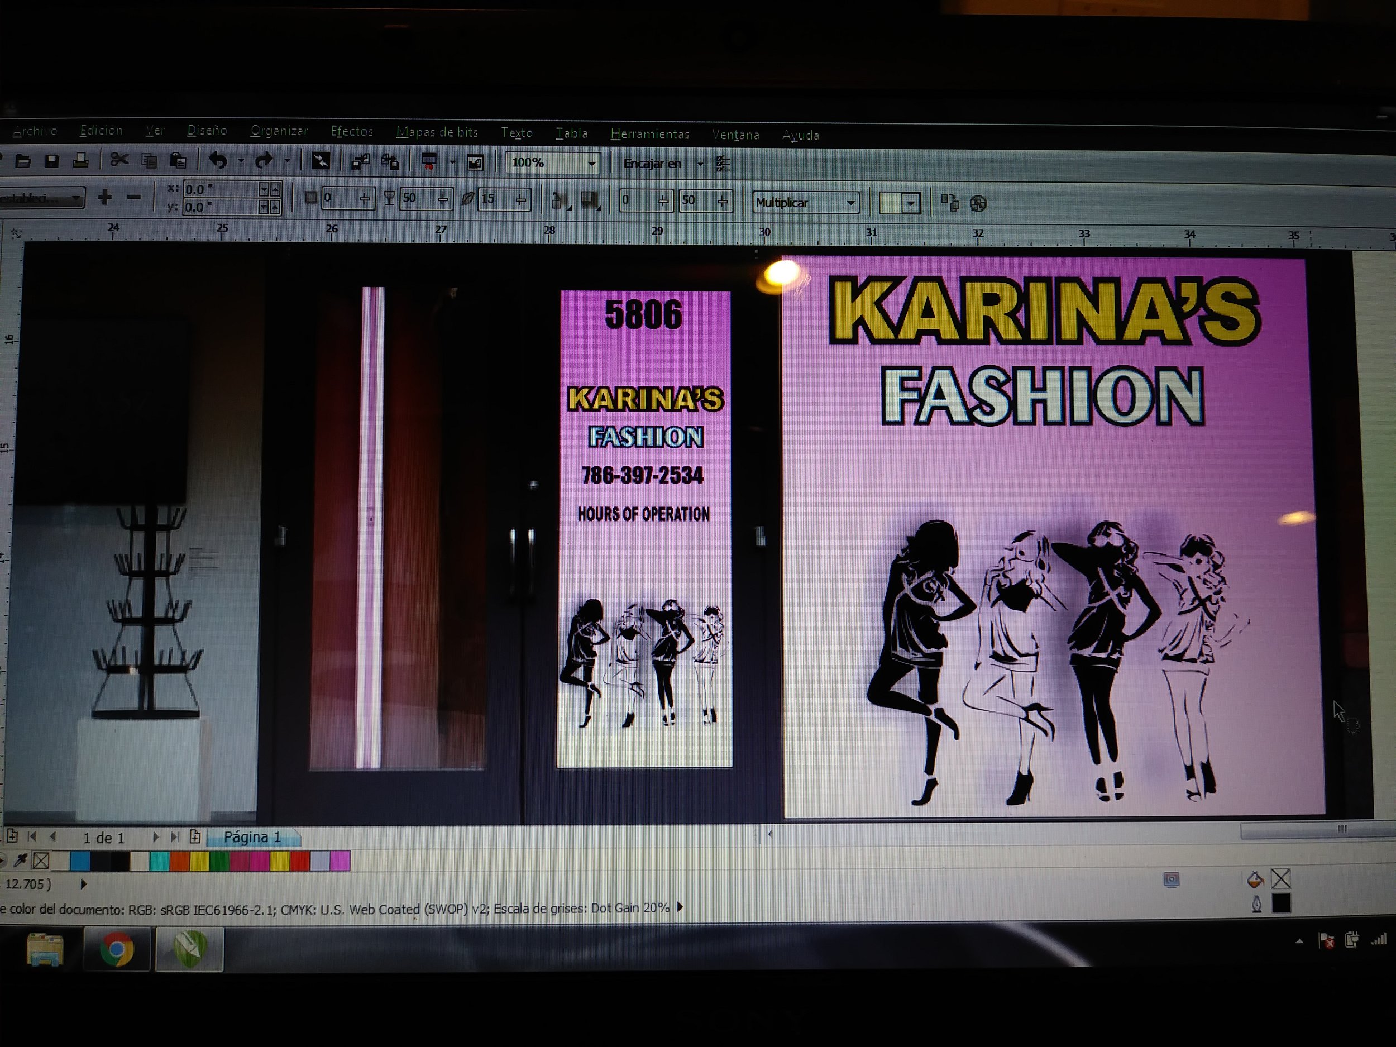This screenshot has width=1396, height=1047.
Task: Click the feathering edges icon
Action: pos(591,200)
